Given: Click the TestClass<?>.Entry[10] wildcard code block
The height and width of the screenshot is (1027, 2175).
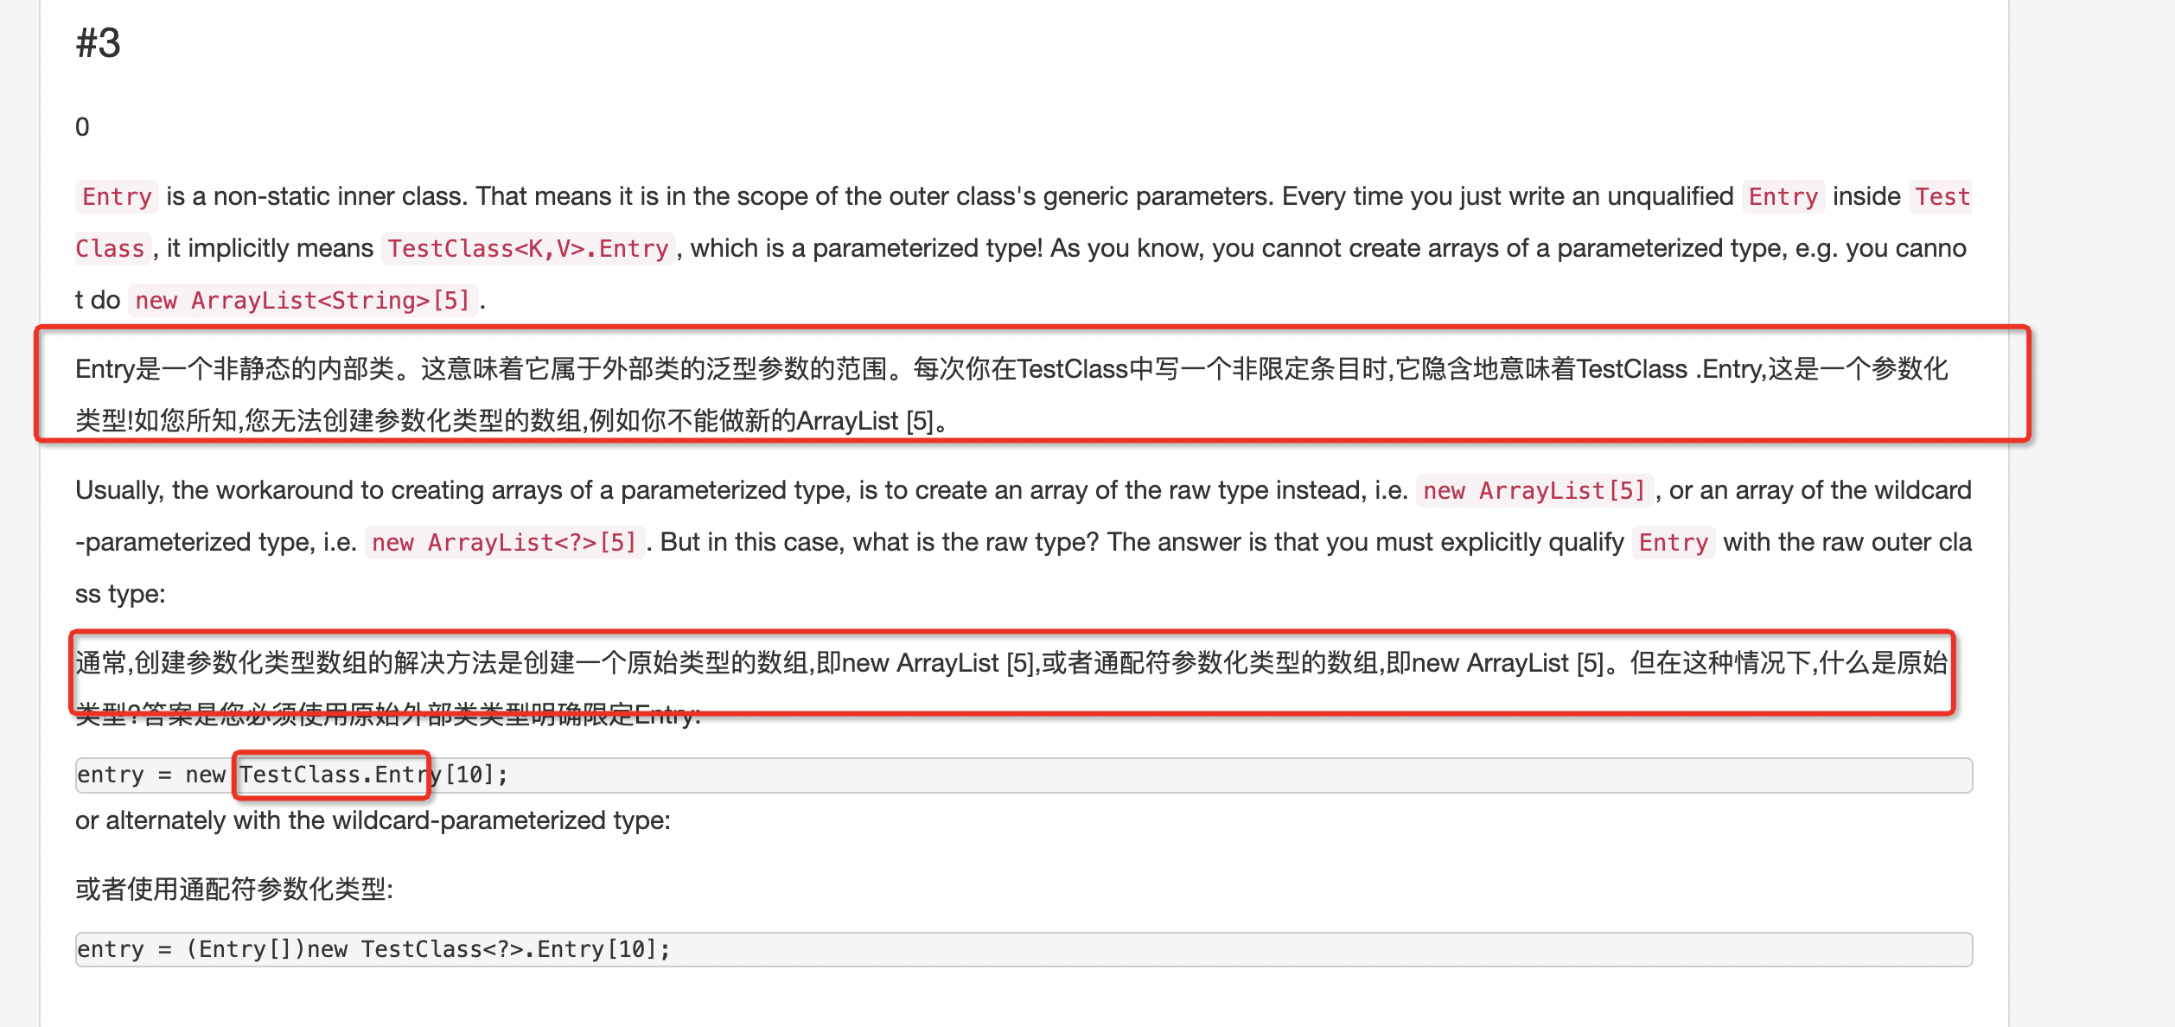Looking at the screenshot, I should click(1024, 949).
